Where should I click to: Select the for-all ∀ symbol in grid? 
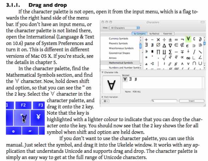188,39
